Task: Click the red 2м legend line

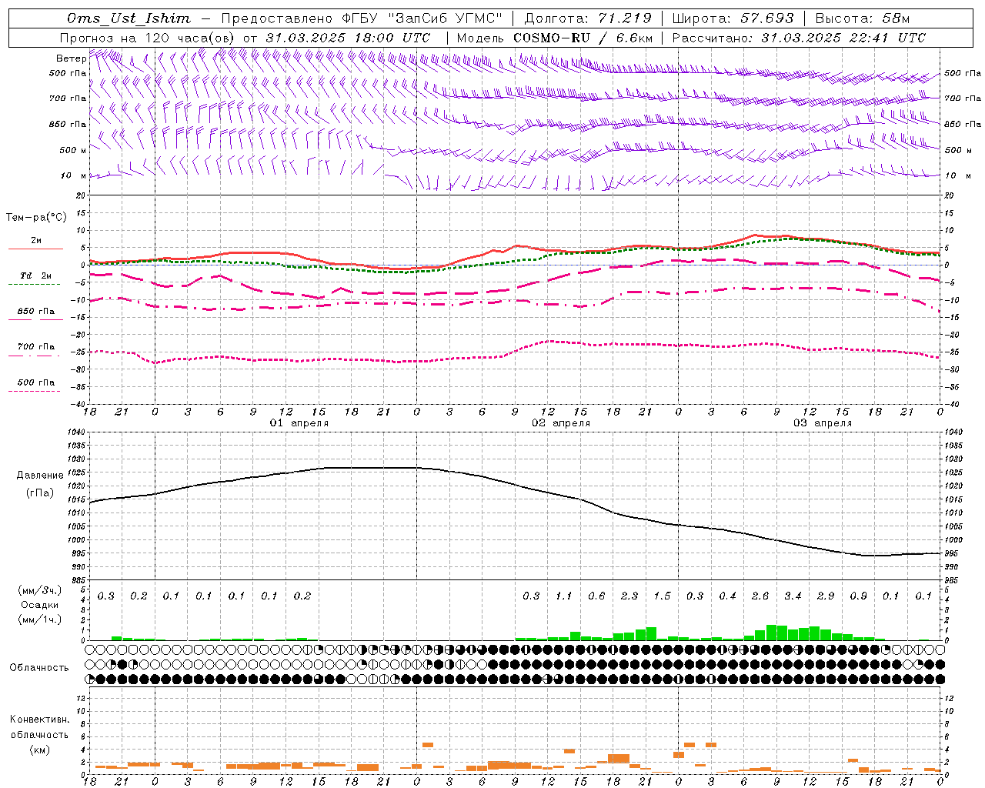Action: pyautogui.click(x=35, y=249)
